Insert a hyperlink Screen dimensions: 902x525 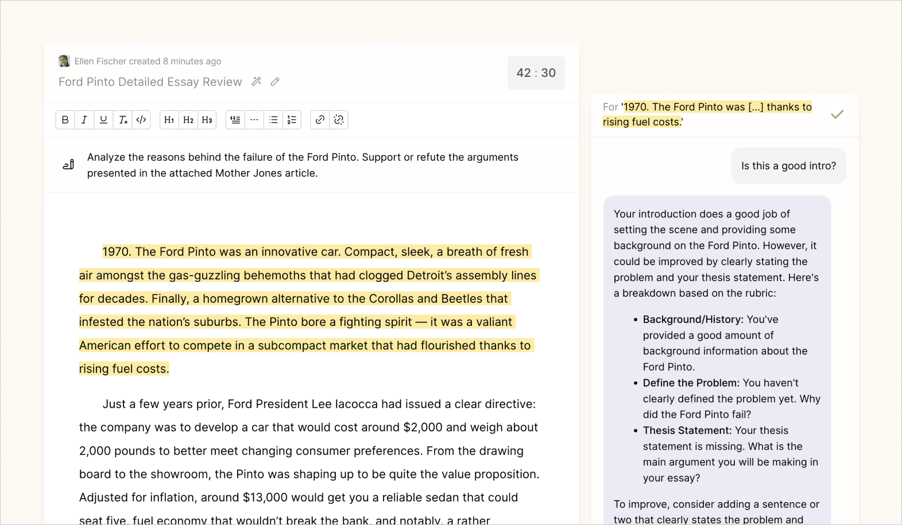pyautogui.click(x=320, y=120)
